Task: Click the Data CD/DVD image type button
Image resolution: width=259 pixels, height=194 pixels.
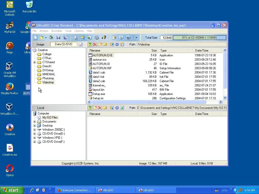Action: (x=63, y=44)
